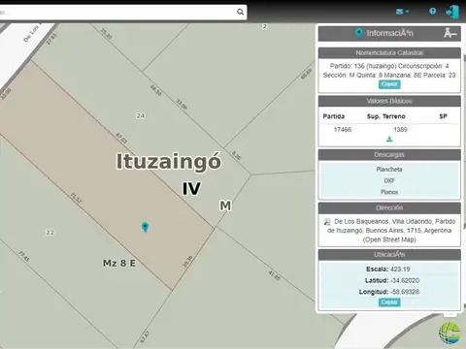Screen dimensions: 466x349
Task: Click the Sup. Terreno column header
Action: pos(386,116)
